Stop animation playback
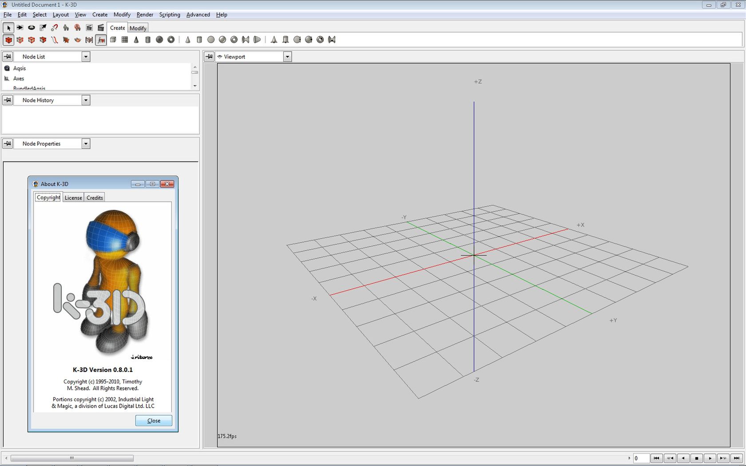This screenshot has height=466, width=746. click(x=697, y=458)
